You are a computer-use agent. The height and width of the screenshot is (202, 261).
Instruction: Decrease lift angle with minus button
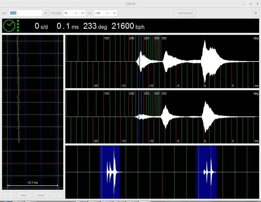point(76,13)
